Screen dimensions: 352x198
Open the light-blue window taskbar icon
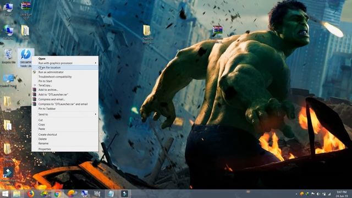point(111,194)
